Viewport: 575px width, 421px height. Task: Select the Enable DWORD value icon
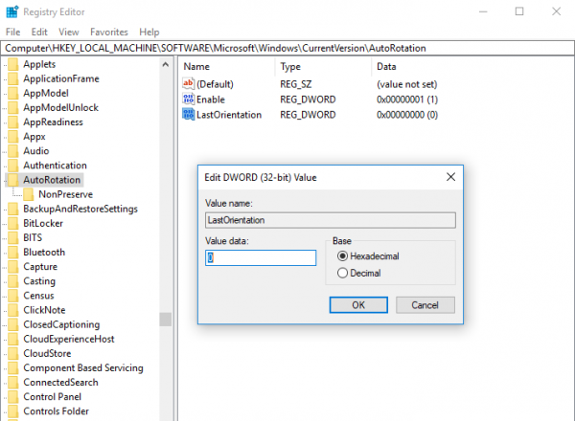point(188,100)
